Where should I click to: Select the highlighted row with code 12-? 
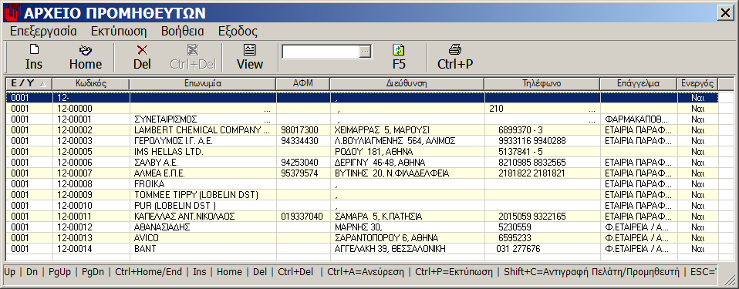(x=362, y=97)
